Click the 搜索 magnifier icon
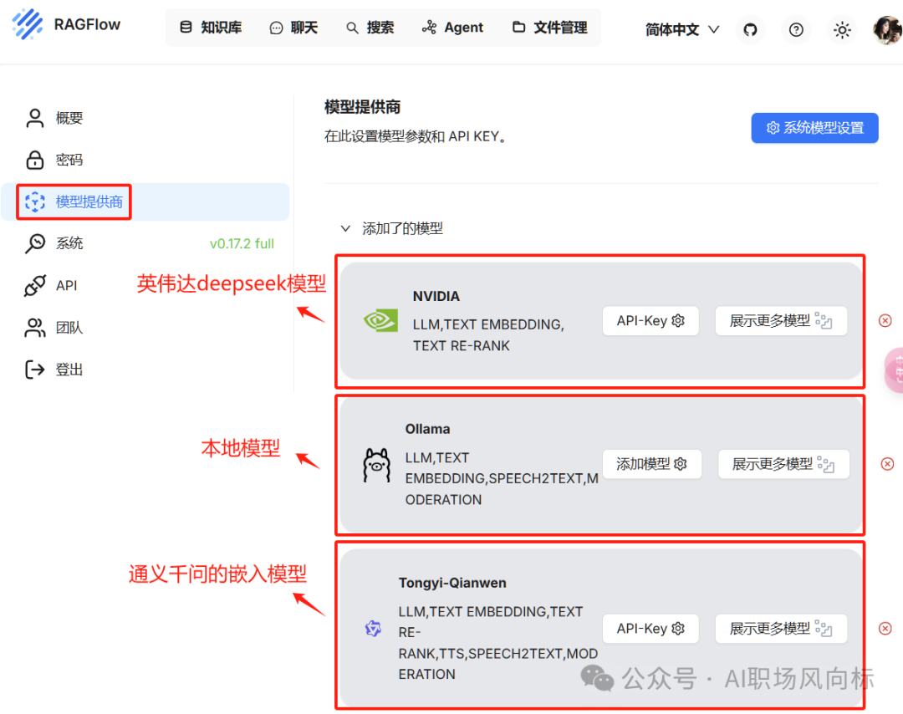The width and height of the screenshot is (903, 714). (352, 28)
